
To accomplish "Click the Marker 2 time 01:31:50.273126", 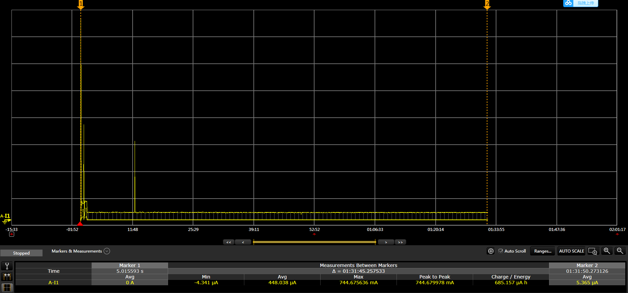I will [587, 271].
